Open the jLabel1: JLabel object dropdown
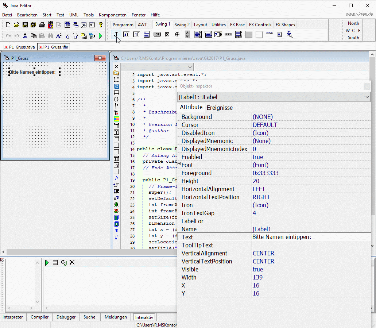The width and height of the screenshot is (376, 328). (367, 97)
